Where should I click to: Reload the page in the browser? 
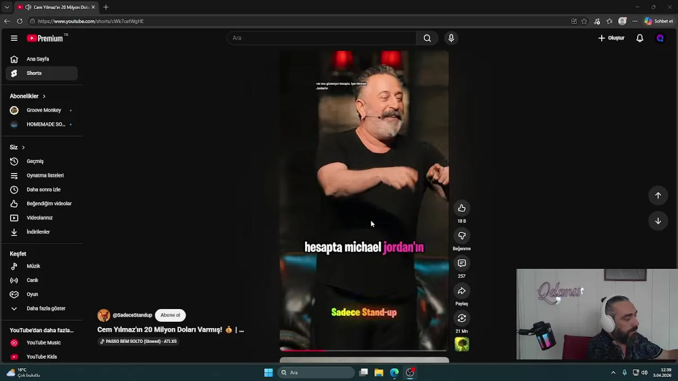(20, 21)
